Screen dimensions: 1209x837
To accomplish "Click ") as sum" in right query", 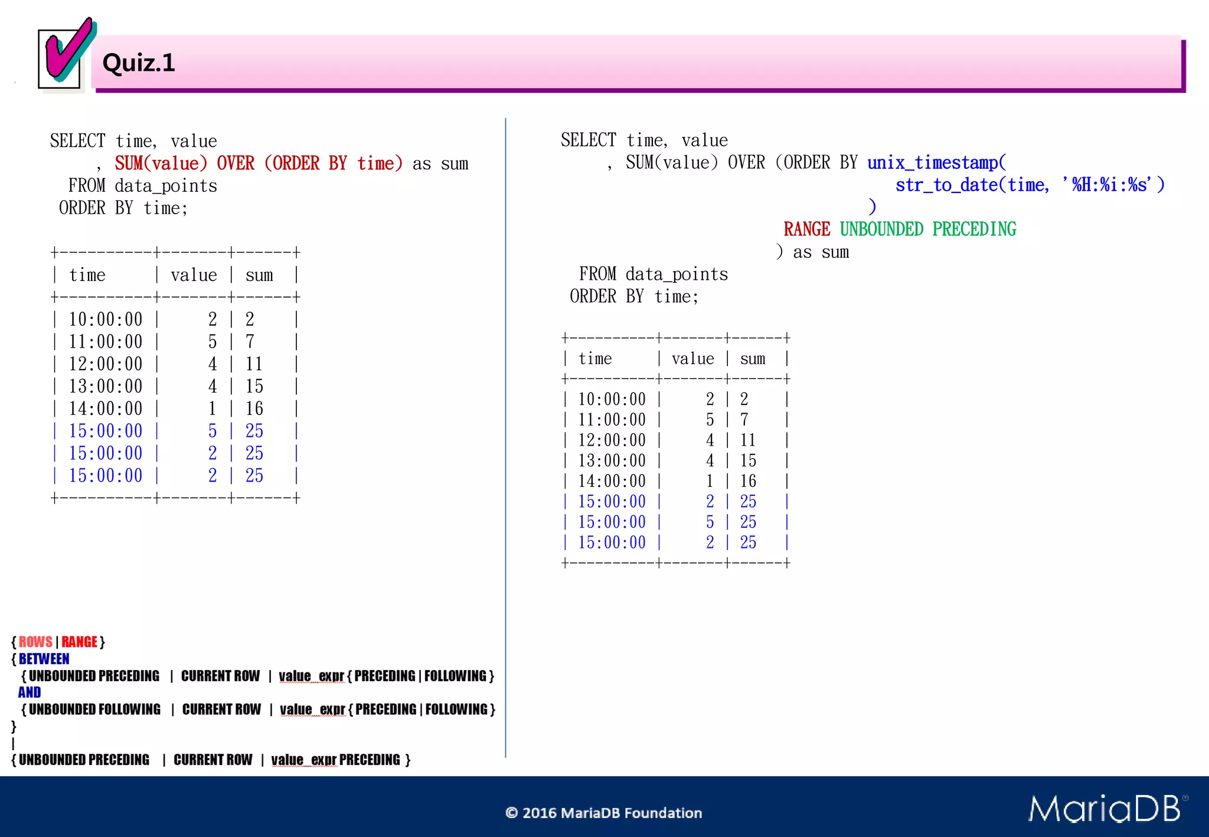I will (812, 252).
